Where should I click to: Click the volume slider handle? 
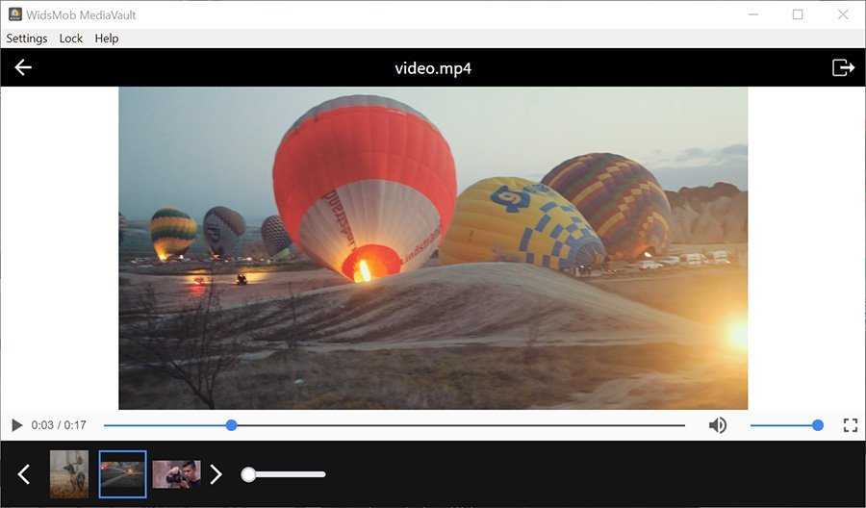click(818, 425)
